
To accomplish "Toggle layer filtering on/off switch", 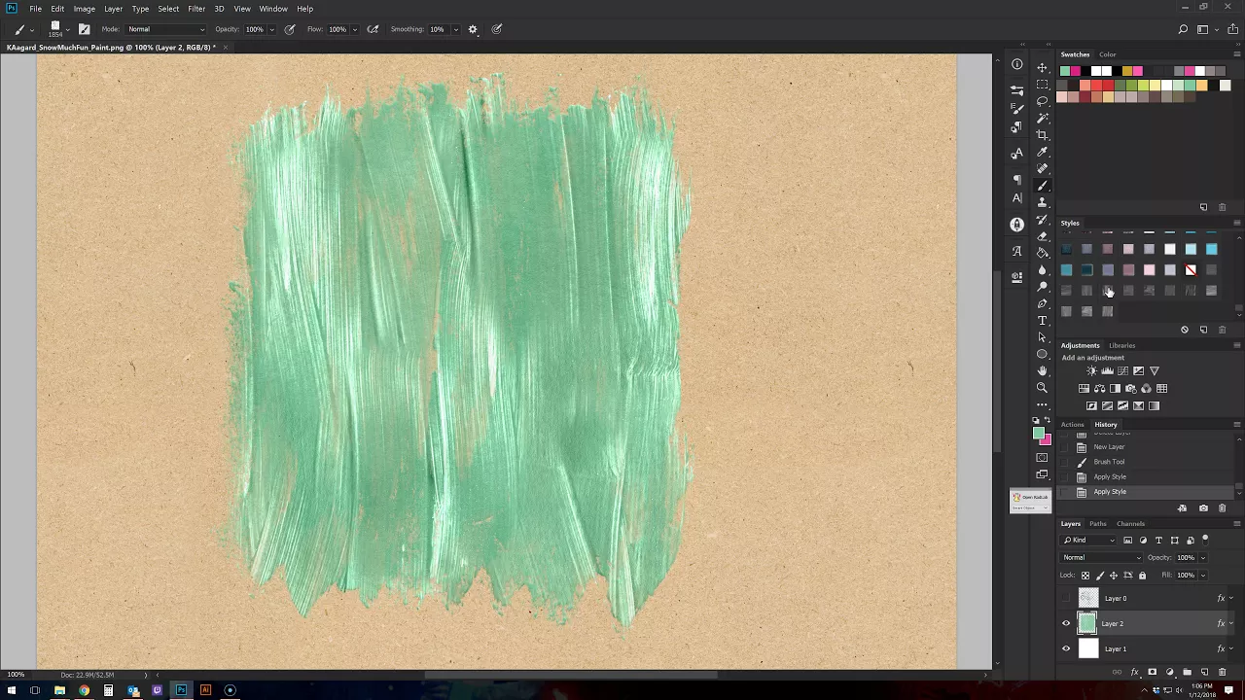I will (x=1205, y=540).
